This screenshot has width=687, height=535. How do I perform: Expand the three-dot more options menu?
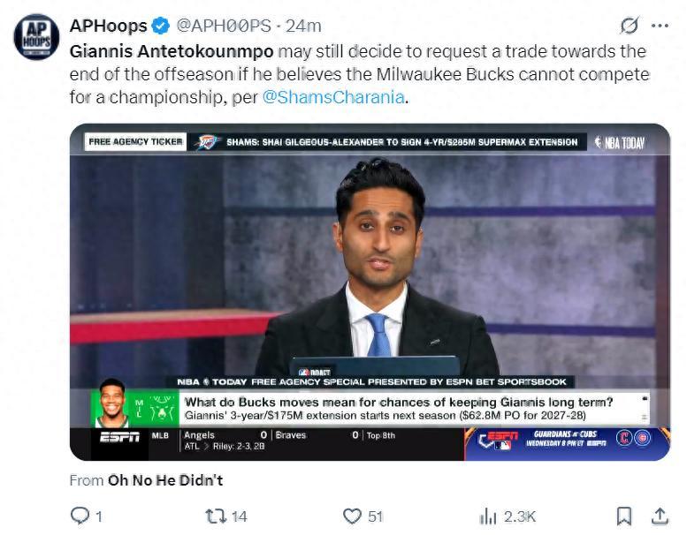click(660, 26)
